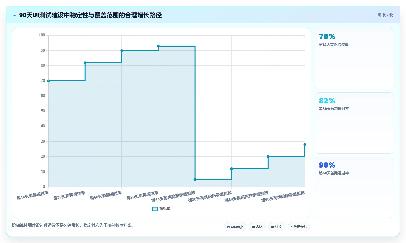Click x-axis label 第30天首跑通过率

pos(69,196)
